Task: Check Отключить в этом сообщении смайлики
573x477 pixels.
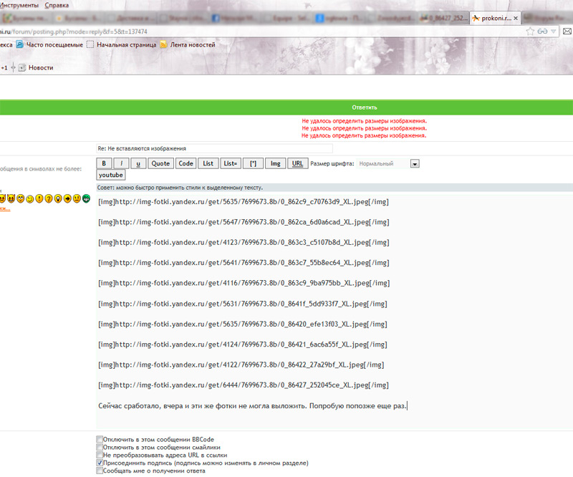Action: tap(99, 448)
